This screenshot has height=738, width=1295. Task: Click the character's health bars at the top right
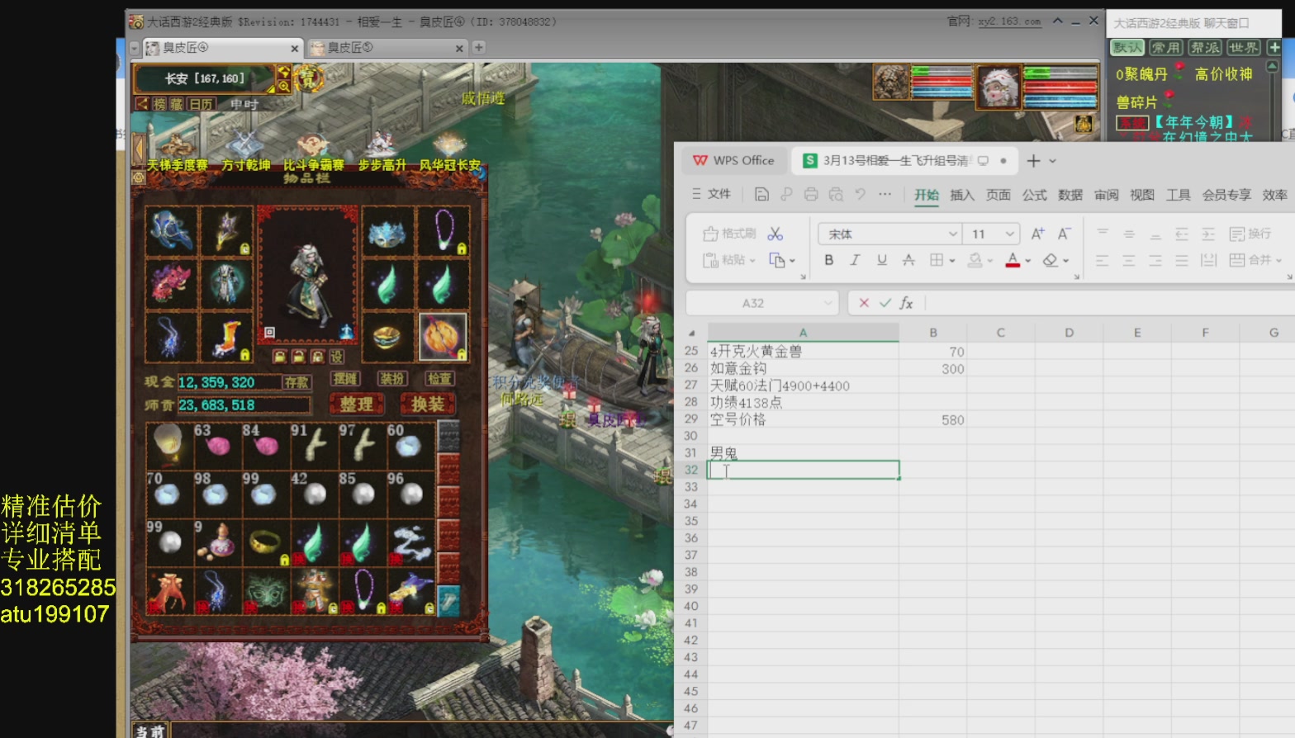pos(1060,87)
